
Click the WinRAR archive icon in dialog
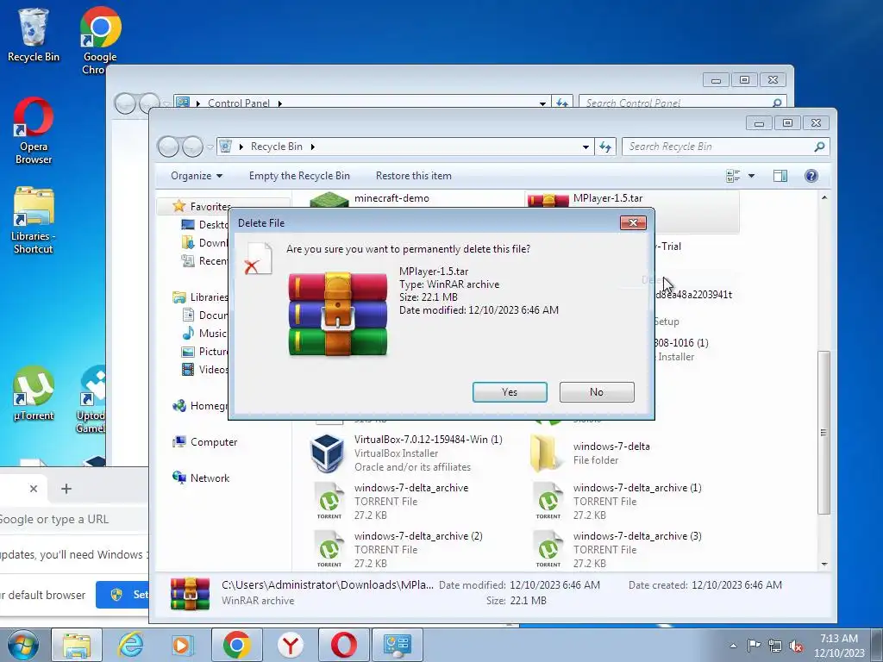(337, 314)
